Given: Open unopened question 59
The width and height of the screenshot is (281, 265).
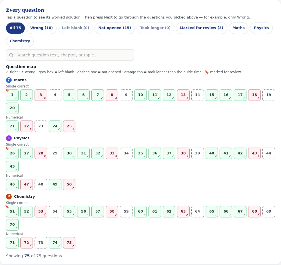Looking at the screenshot, I should coord(126,211).
